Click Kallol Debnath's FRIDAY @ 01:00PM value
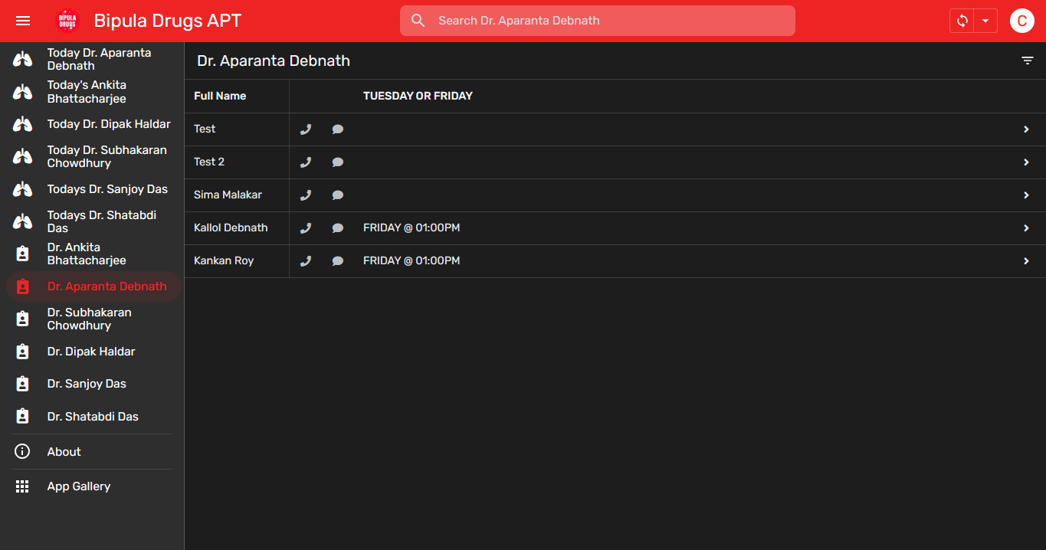Image resolution: width=1046 pixels, height=550 pixels. pos(412,228)
